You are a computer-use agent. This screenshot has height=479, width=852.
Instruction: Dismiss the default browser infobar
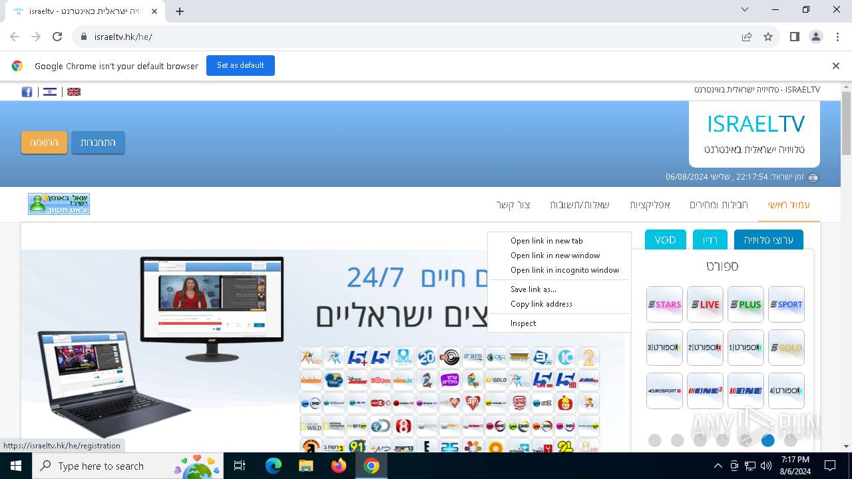click(x=836, y=66)
